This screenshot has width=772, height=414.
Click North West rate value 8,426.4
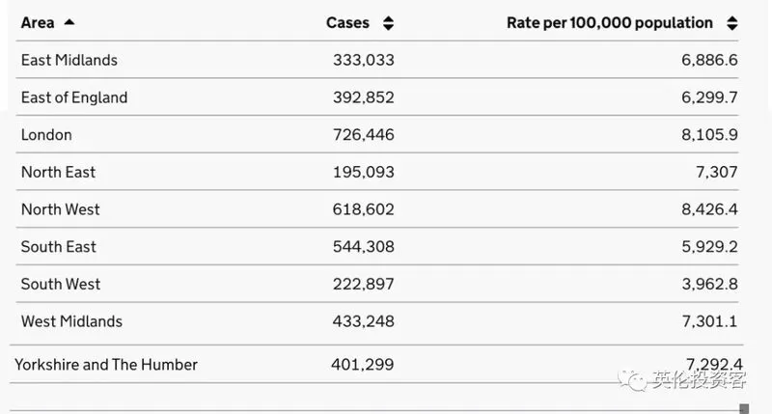point(709,209)
